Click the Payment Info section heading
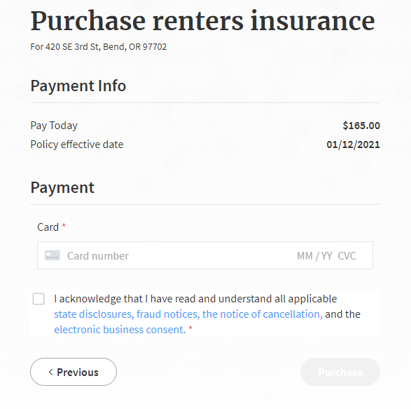Image resolution: width=411 pixels, height=409 pixels. [78, 86]
